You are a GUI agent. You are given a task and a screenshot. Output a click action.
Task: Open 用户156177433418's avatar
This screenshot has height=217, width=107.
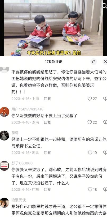(5, 112)
